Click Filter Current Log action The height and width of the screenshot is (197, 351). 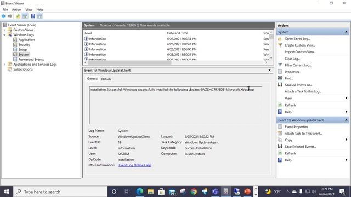click(298, 65)
